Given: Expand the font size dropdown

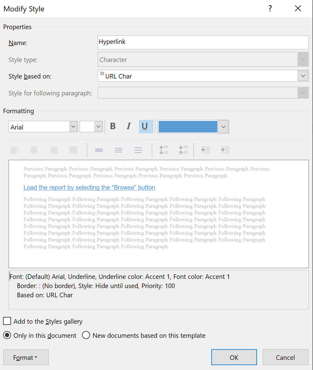Looking at the screenshot, I should pos(99,126).
